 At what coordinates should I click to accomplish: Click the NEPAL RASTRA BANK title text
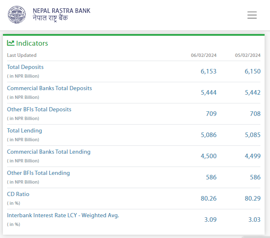[x=61, y=11]
